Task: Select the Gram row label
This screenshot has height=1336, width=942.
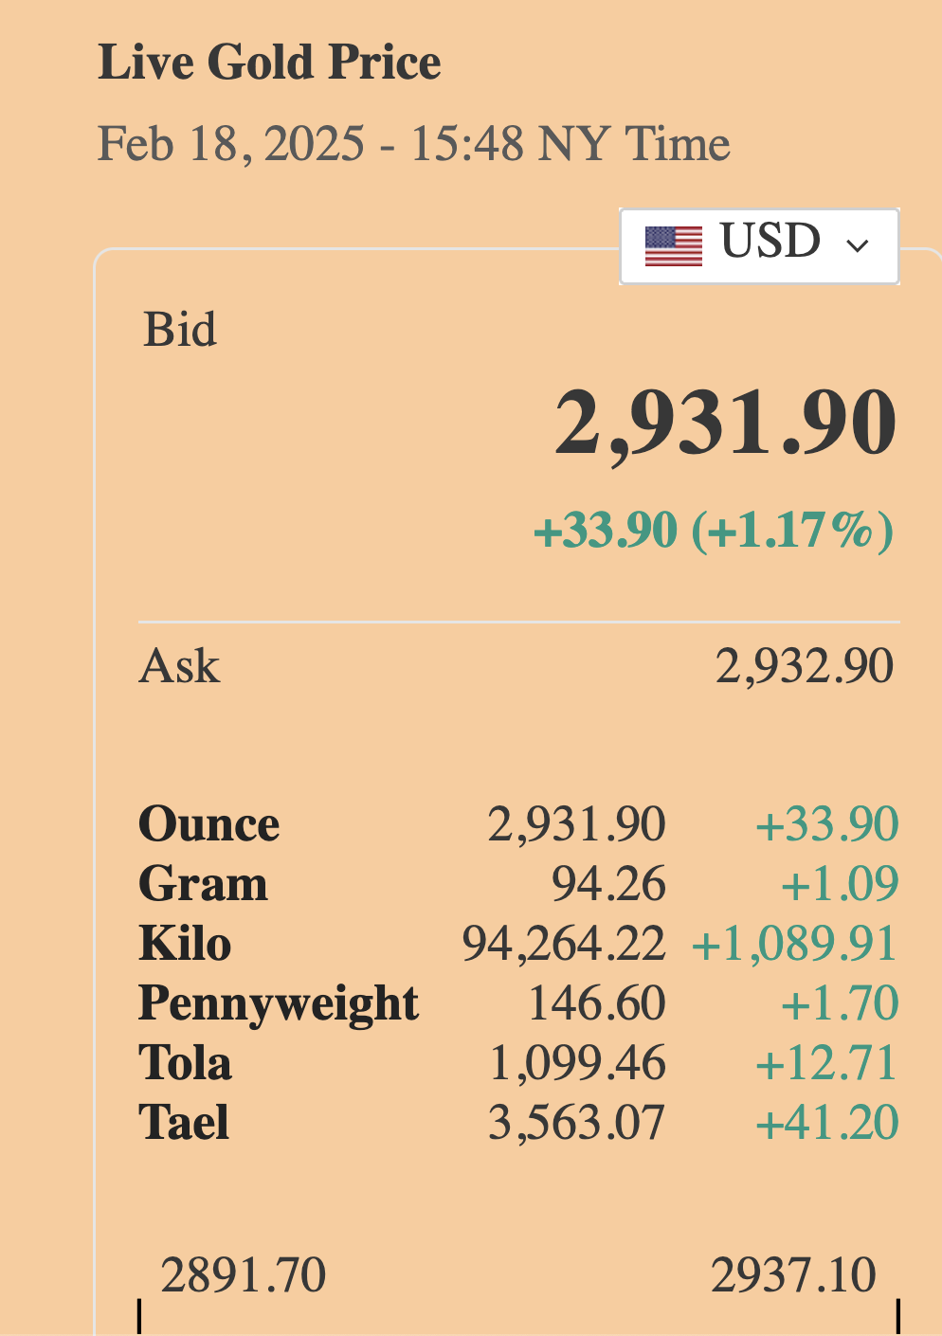Action: [x=203, y=884]
